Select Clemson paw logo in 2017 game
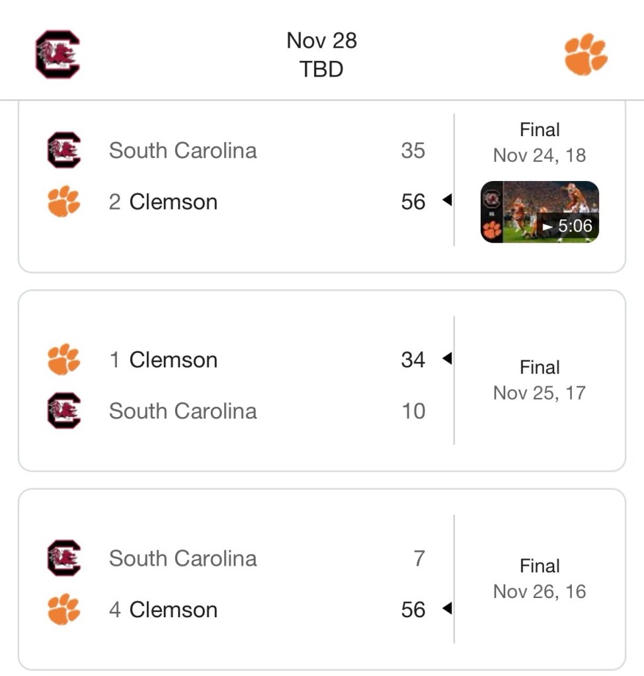 pyautogui.click(x=64, y=359)
